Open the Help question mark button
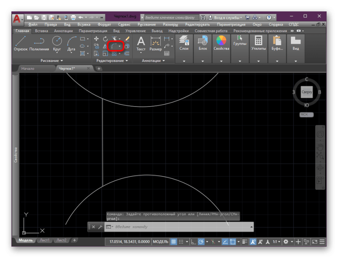This screenshot has width=338, height=258. tap(269, 17)
